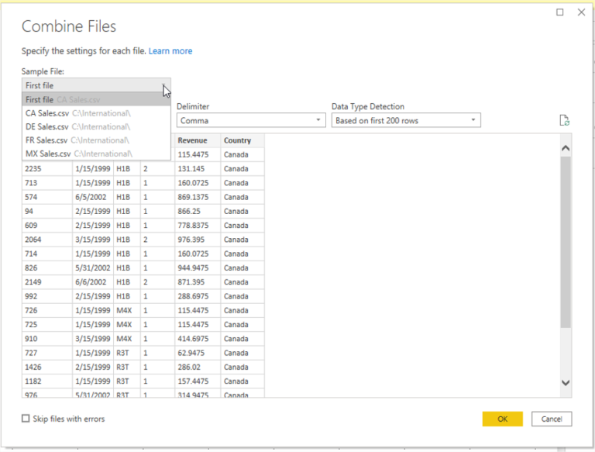Open the Delimiter dropdown
Viewport: 595px width, 452px height.
[251, 120]
